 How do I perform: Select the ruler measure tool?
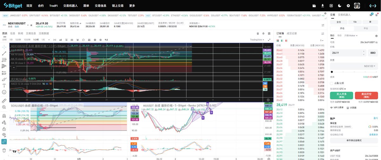coord(4,101)
